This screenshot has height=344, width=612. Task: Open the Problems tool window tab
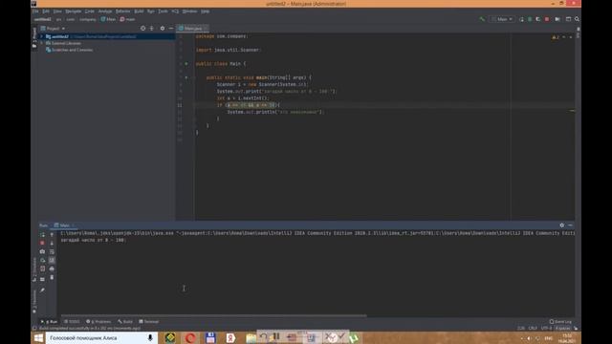point(98,322)
